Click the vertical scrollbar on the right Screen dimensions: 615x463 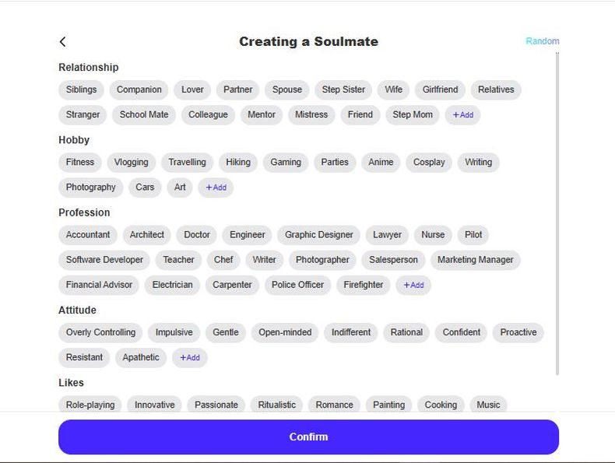click(557, 210)
